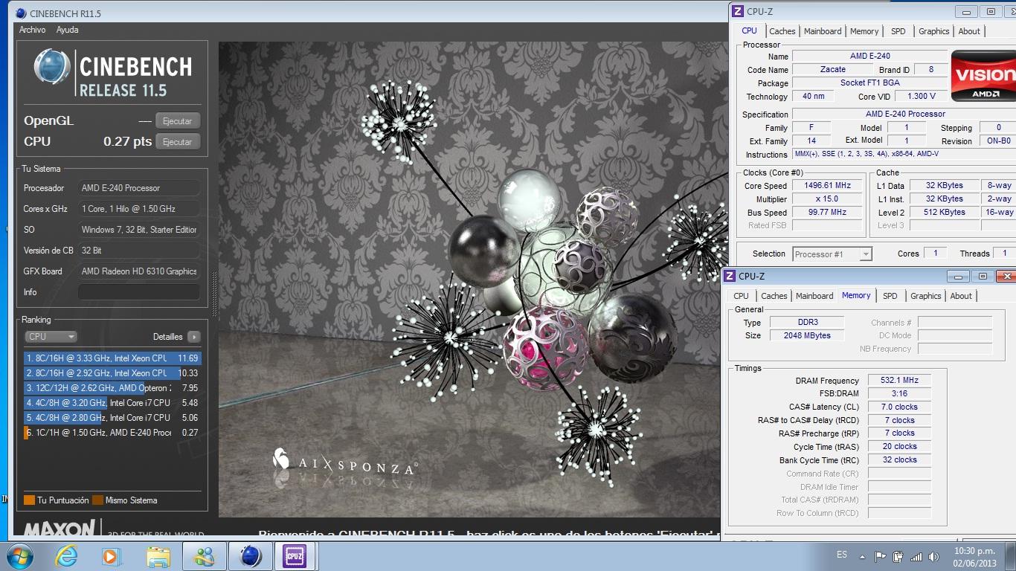Click top CPU-Z window title icon
Image resolution: width=1016 pixels, height=571 pixels.
pyautogui.click(x=738, y=11)
